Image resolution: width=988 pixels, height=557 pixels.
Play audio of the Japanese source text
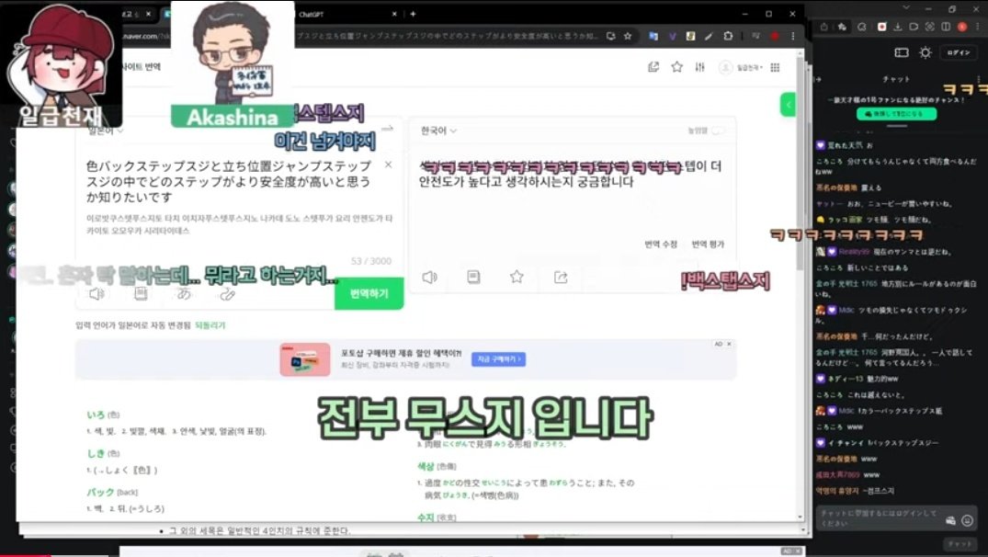coord(97,293)
